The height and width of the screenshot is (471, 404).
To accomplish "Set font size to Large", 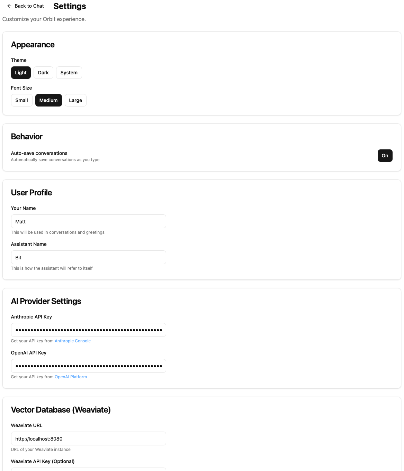I will pyautogui.click(x=75, y=100).
